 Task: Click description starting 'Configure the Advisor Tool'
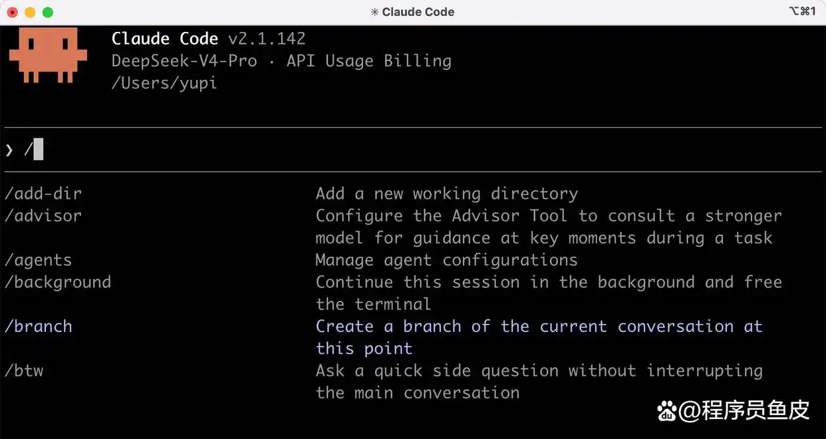point(549,227)
